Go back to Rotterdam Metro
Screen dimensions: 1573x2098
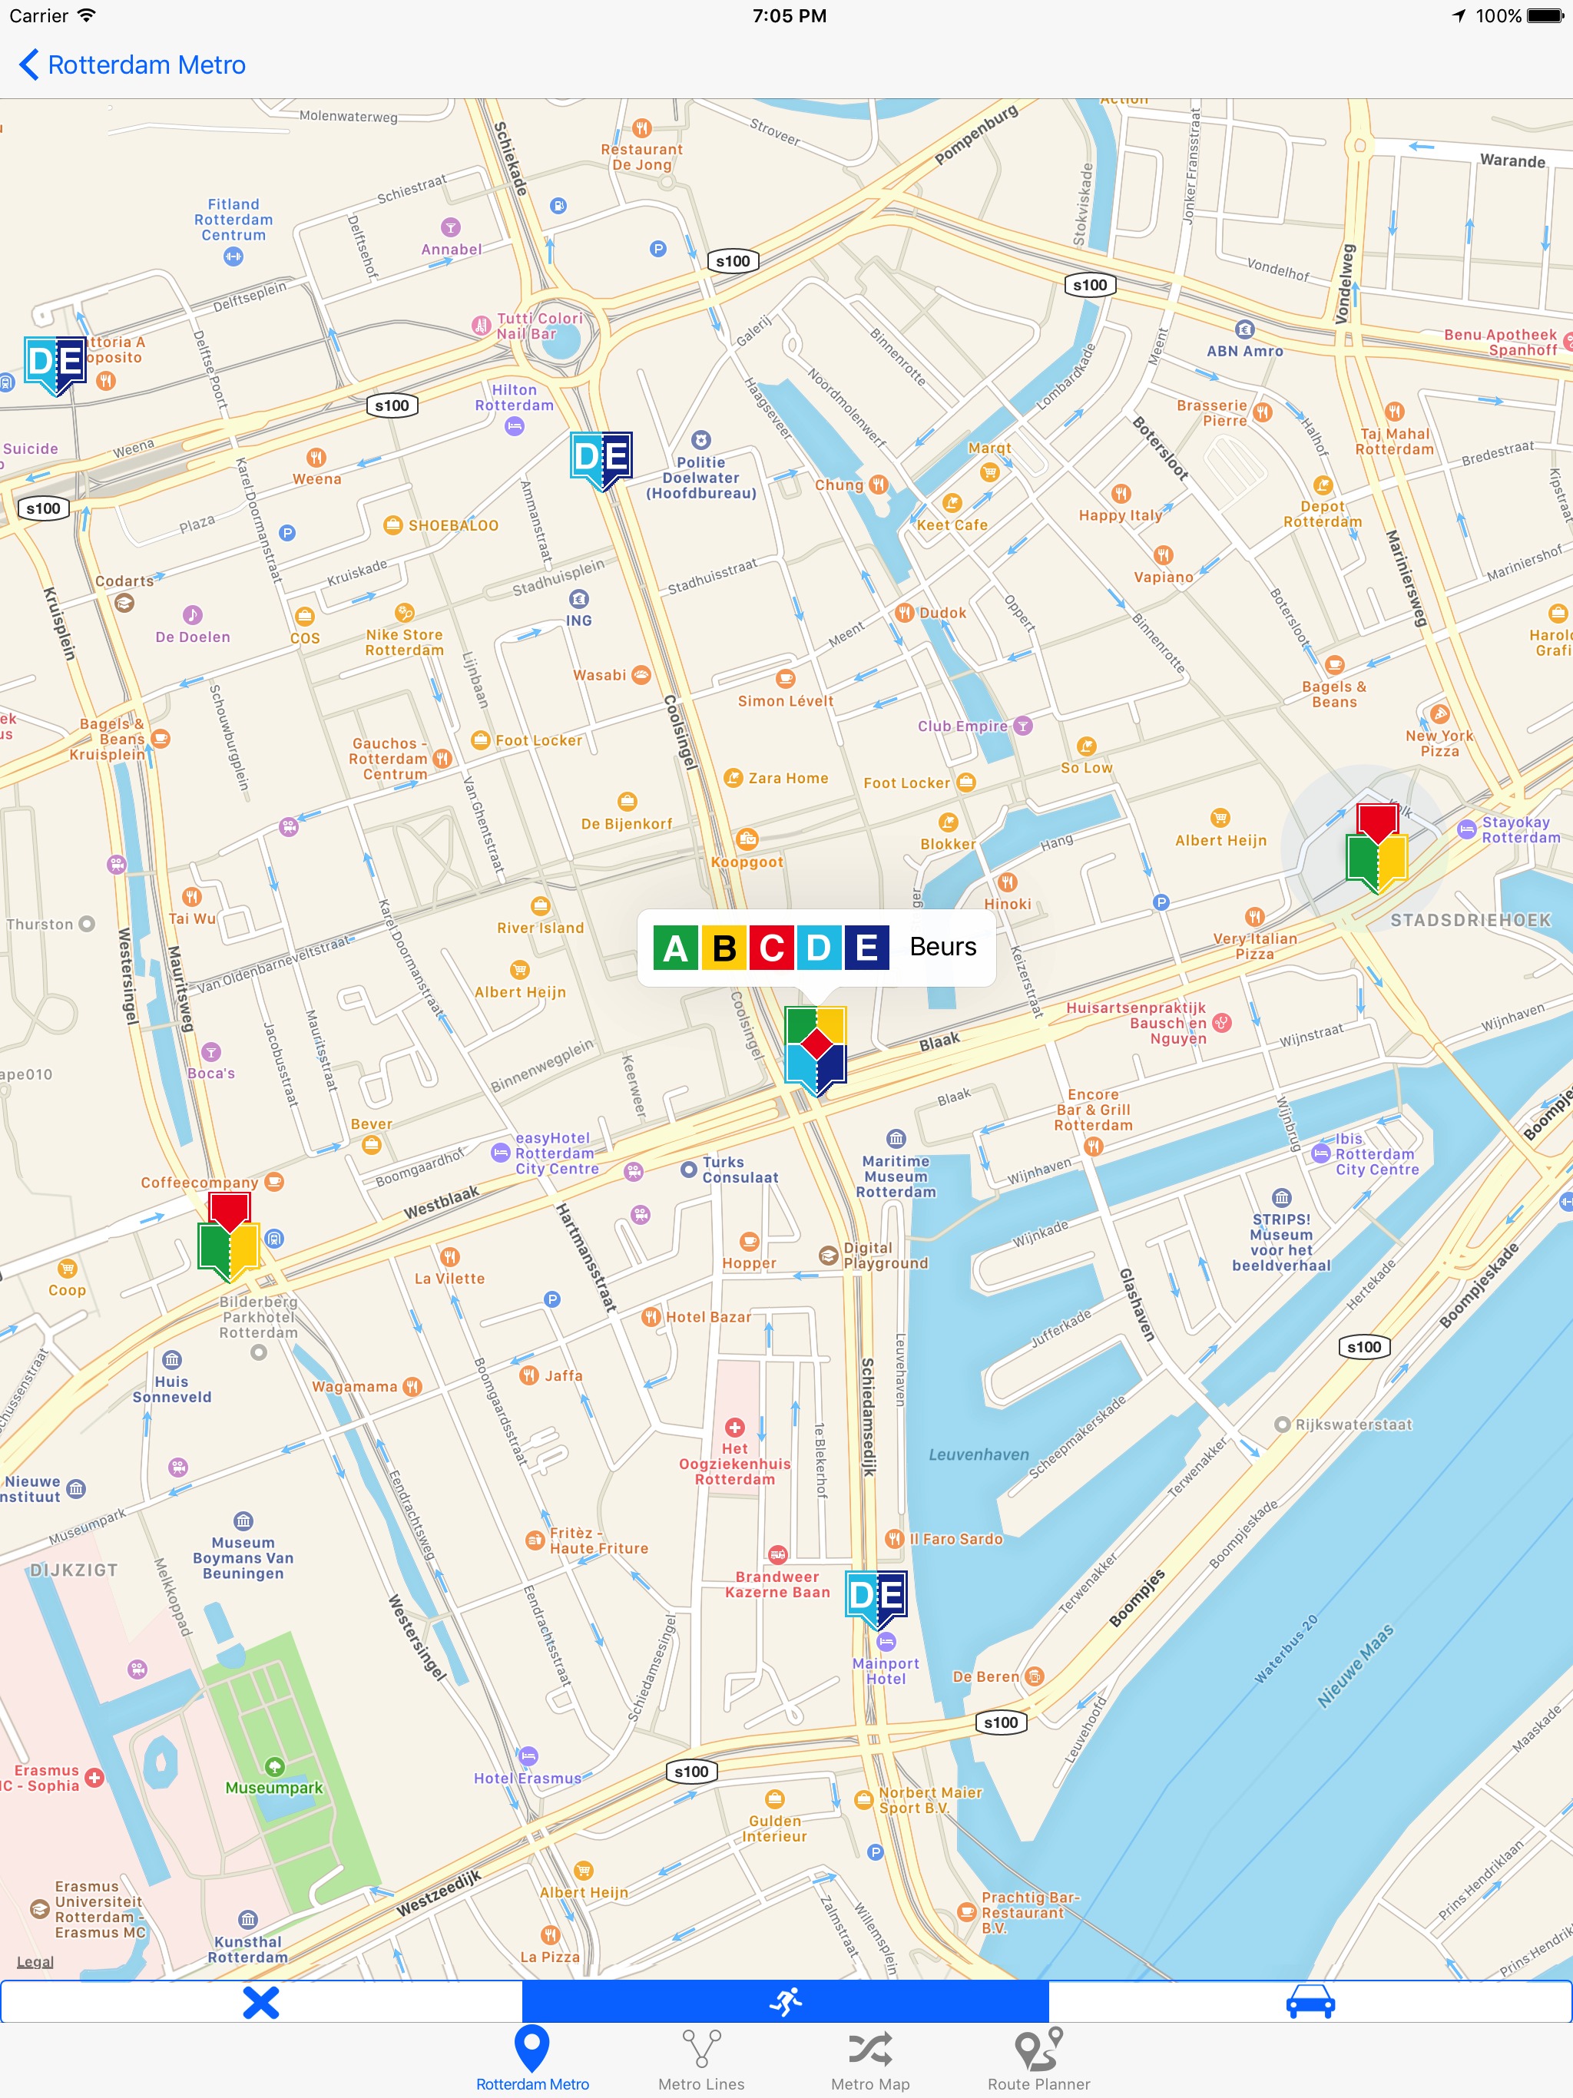click(x=132, y=65)
